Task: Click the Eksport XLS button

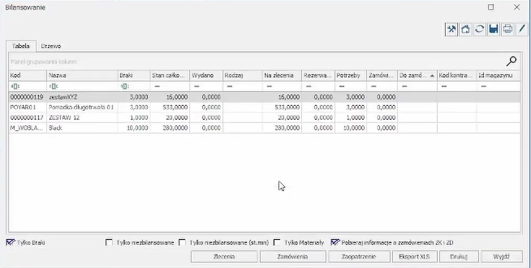Action: pos(414,256)
